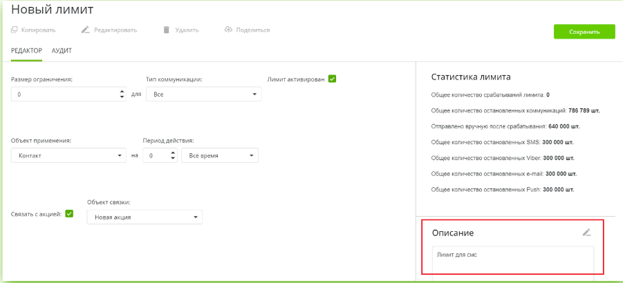Click the Share cloud icon

tap(229, 30)
